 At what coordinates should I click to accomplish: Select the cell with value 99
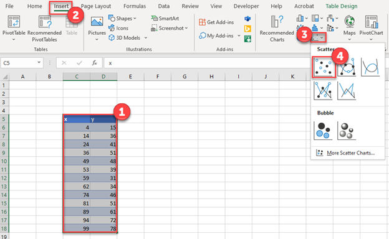[77, 228]
